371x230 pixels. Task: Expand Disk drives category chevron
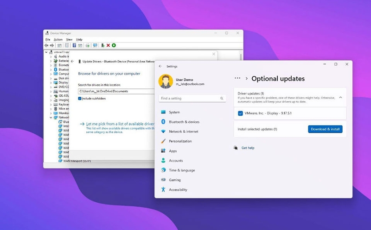click(x=51, y=78)
